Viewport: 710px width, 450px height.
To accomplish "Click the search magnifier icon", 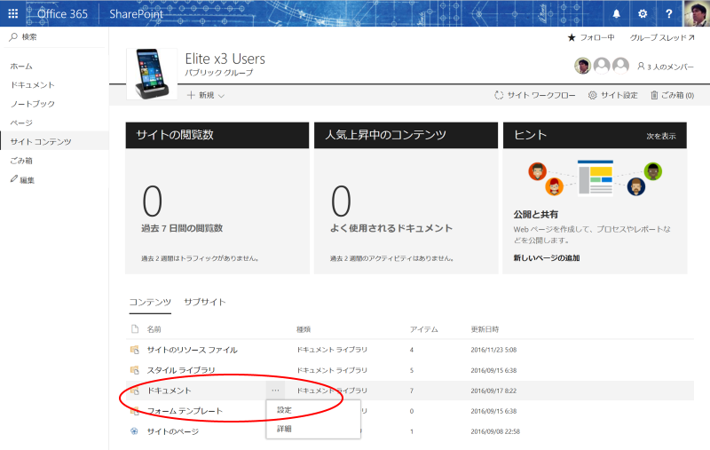I will point(13,36).
